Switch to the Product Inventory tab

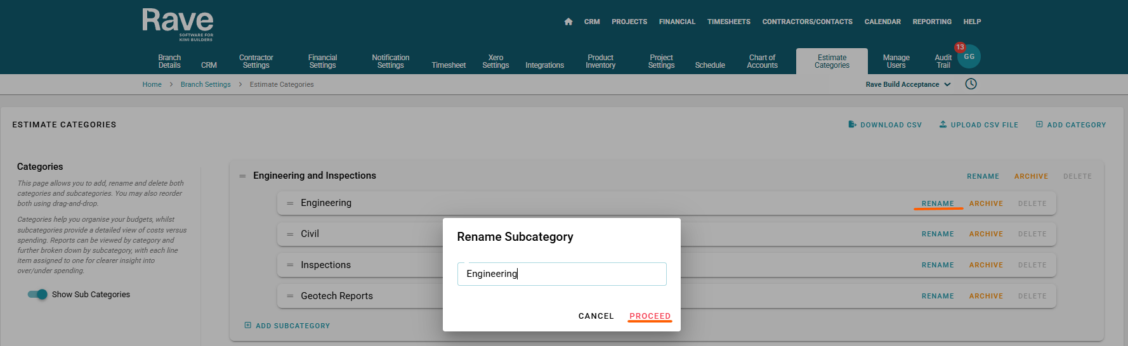coord(600,61)
